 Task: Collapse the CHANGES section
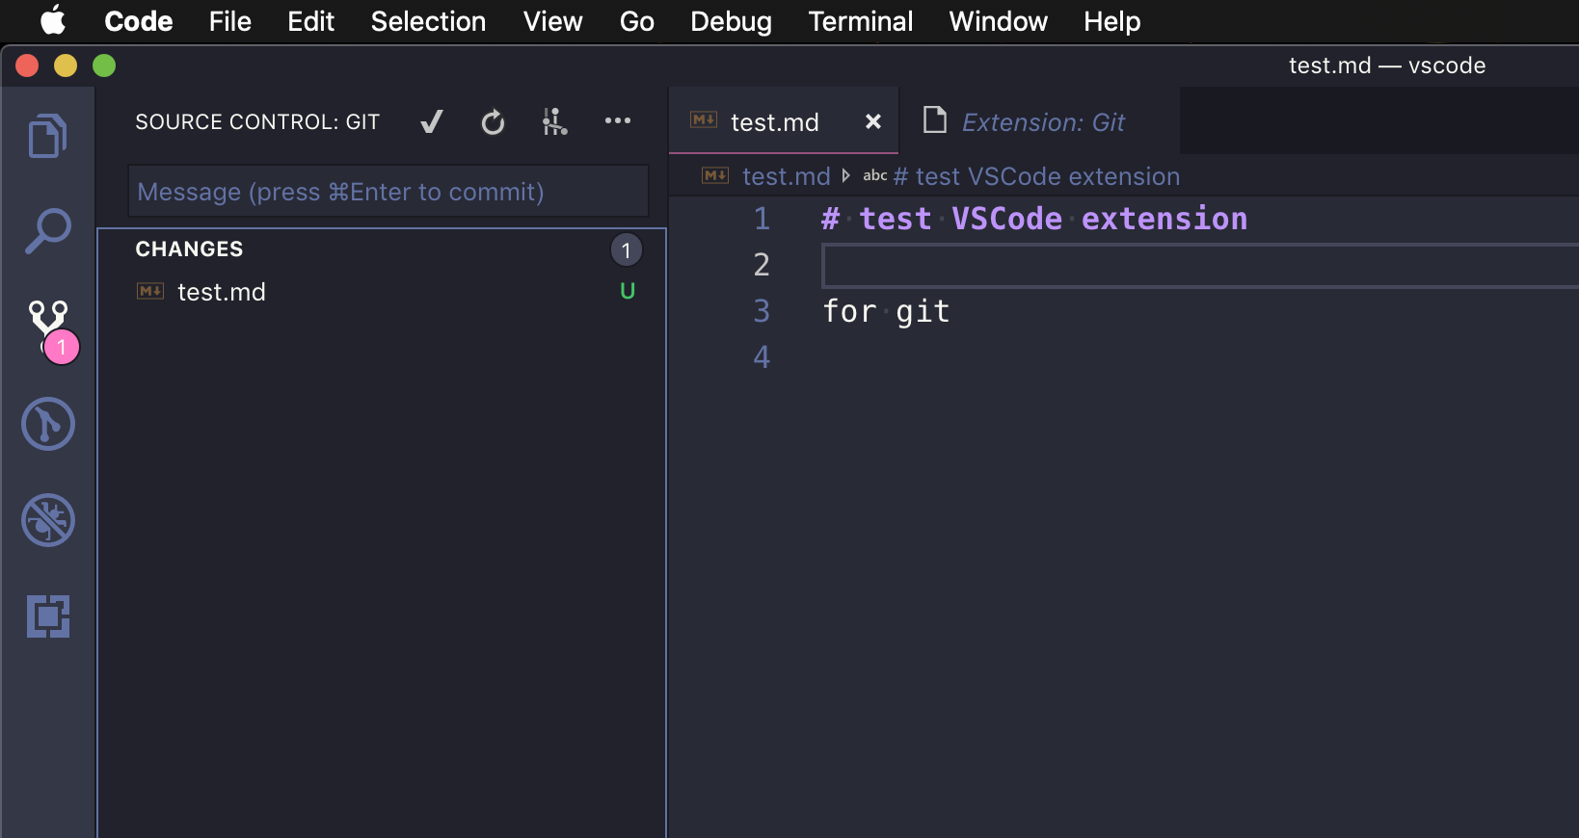click(189, 249)
